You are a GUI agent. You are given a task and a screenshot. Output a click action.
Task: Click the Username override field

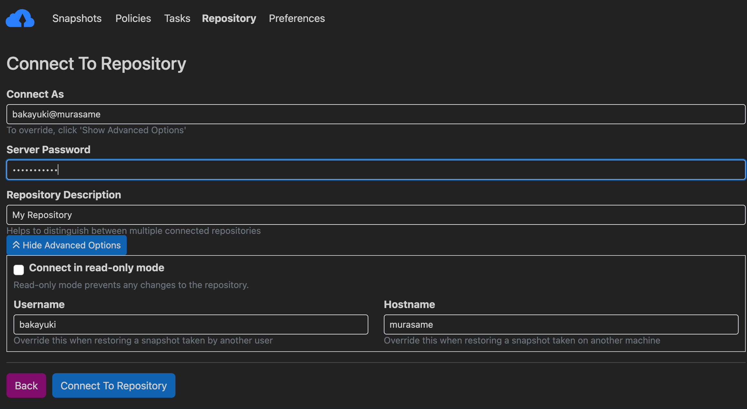[x=191, y=324]
